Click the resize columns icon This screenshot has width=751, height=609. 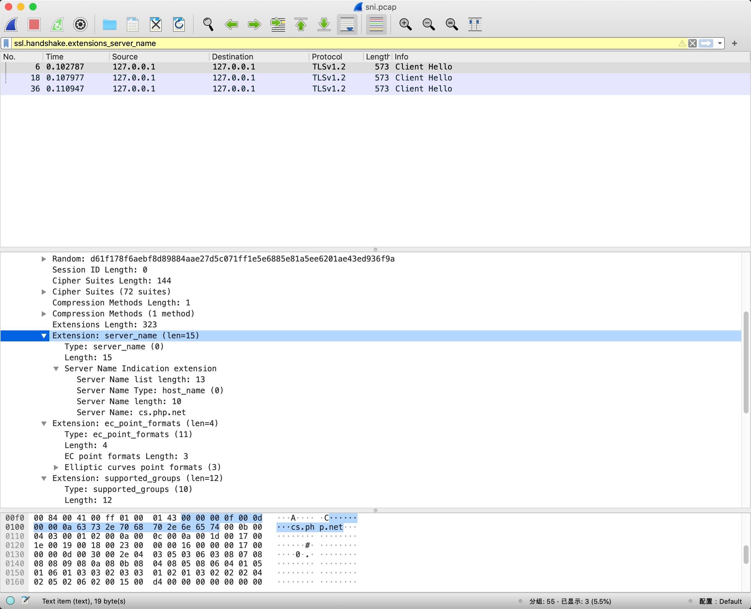pos(475,24)
